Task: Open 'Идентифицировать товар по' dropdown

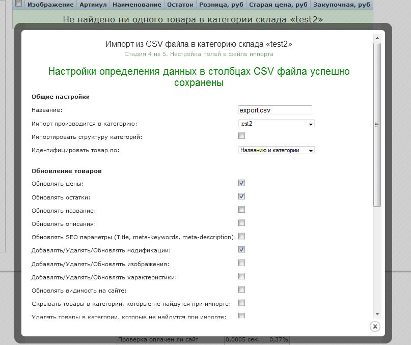Action: click(x=276, y=150)
